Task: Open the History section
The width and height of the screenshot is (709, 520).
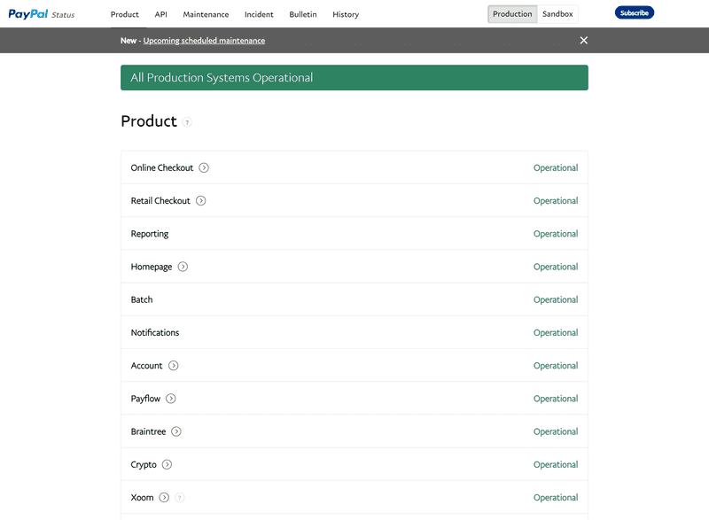Action: click(x=346, y=14)
